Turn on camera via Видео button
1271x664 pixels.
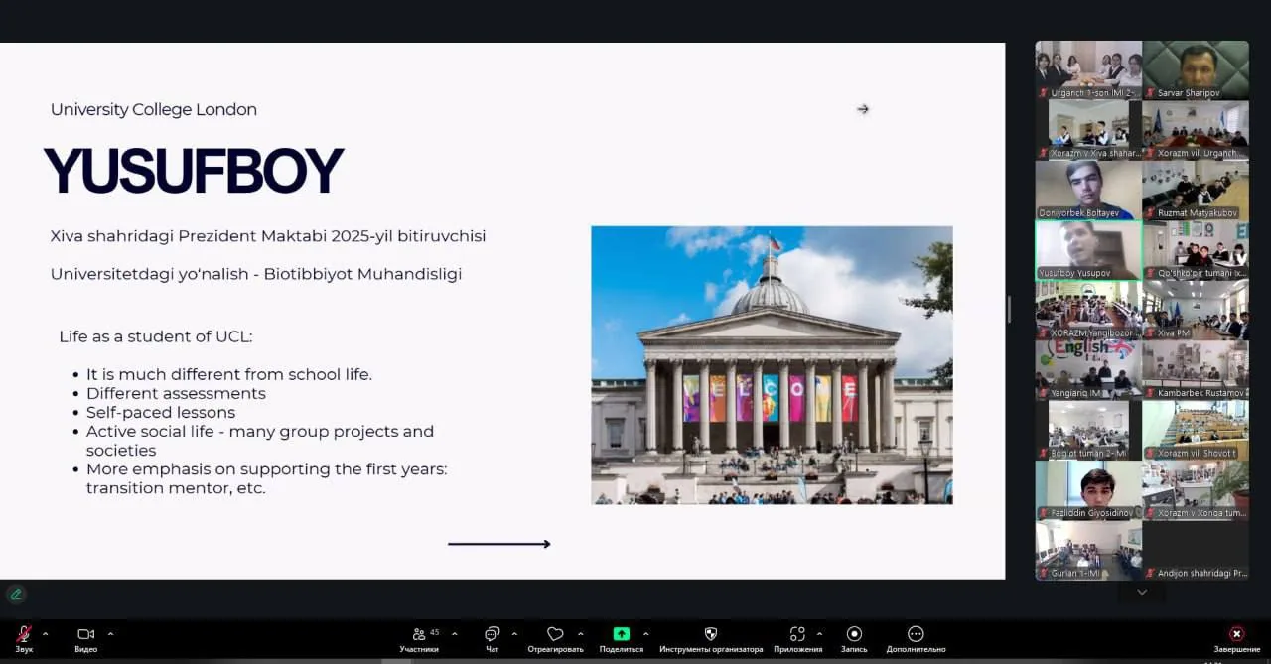click(85, 638)
